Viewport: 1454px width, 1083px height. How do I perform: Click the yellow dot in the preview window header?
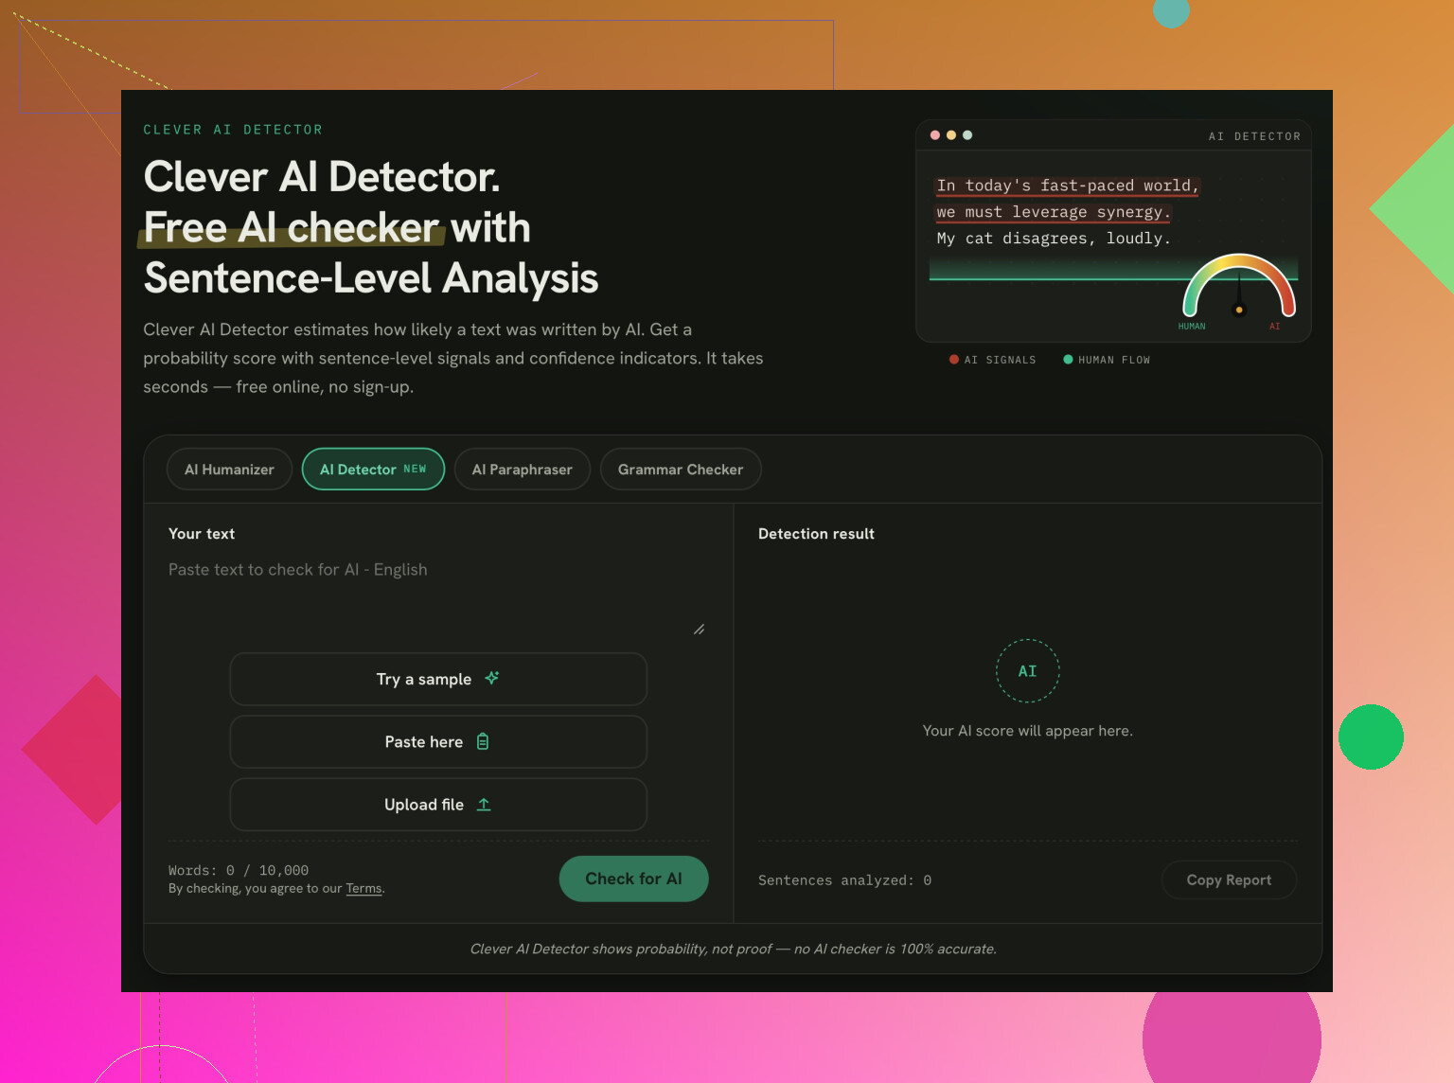tap(951, 135)
